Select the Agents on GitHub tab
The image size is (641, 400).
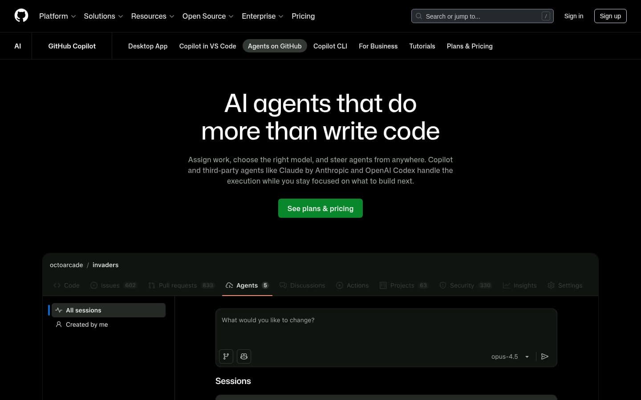pos(275,46)
